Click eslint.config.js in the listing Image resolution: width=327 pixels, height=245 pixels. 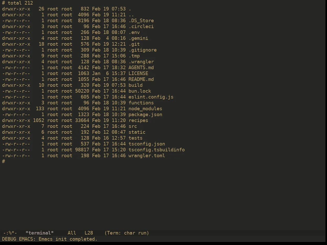coord(151,97)
